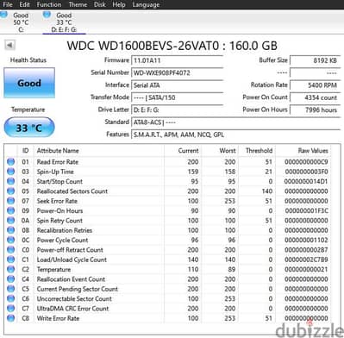Open the File menu

click(x=8, y=4)
